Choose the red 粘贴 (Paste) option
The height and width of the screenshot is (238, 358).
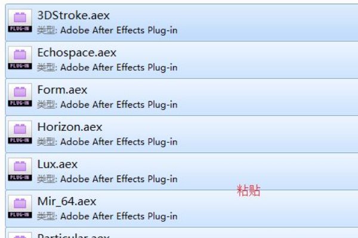(x=249, y=191)
